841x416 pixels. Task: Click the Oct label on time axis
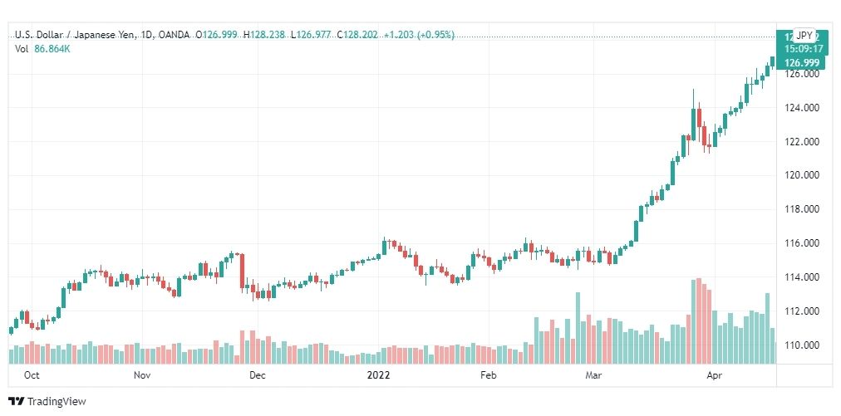[x=32, y=375]
